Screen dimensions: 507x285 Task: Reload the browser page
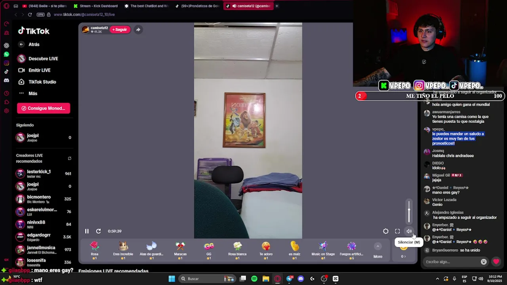(x=30, y=15)
